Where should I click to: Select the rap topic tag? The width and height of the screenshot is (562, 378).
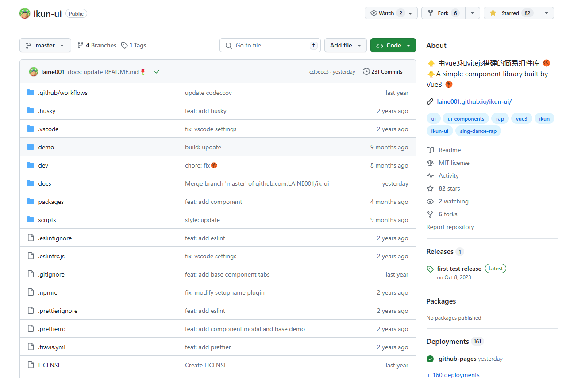pyautogui.click(x=500, y=118)
